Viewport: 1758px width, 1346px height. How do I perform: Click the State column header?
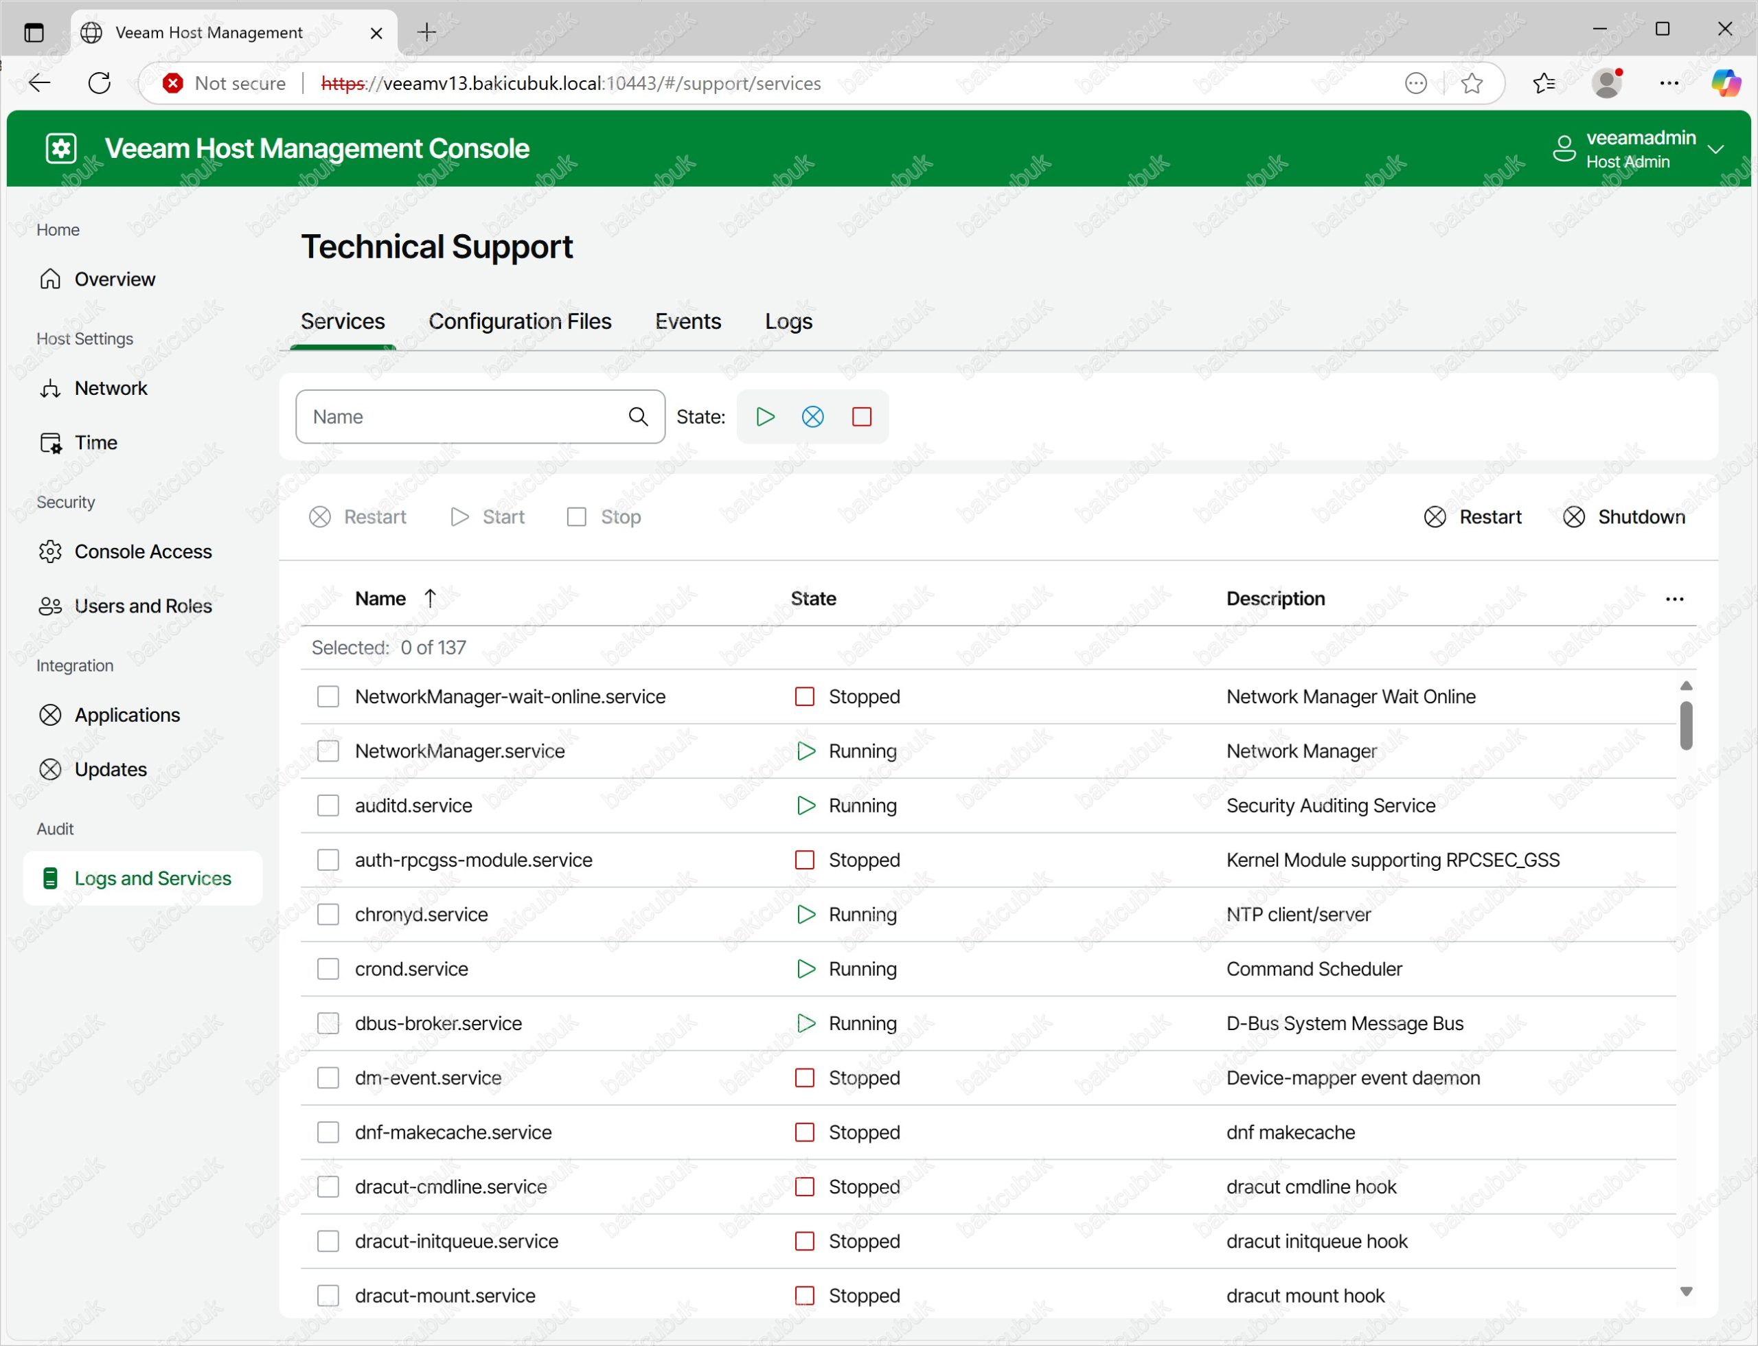(813, 599)
